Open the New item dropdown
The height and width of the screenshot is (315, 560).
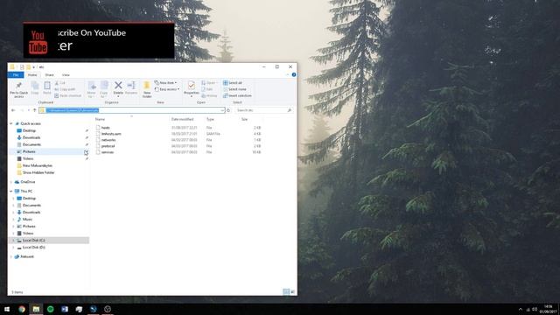pos(165,83)
